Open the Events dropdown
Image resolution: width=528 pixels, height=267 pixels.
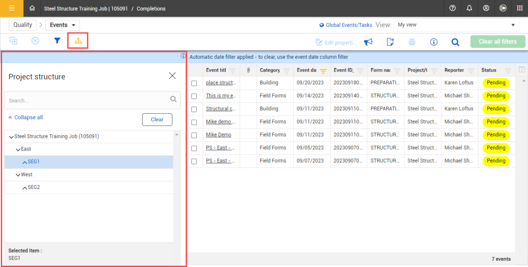click(x=62, y=25)
